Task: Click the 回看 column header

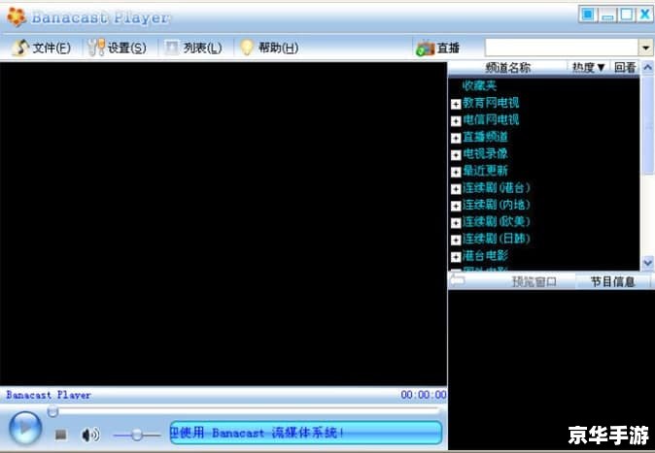Action: click(625, 68)
